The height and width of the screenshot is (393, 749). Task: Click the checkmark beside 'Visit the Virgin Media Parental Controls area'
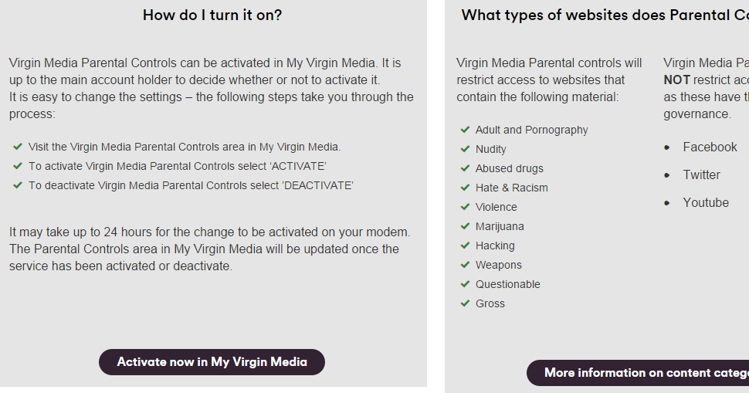[x=18, y=147]
